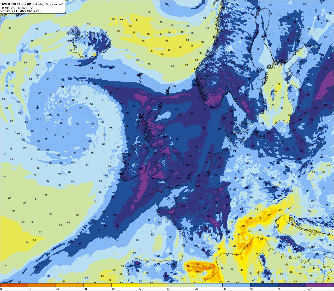
Task: Click the 90–95 dark blue legend swatch
Action: point(264,285)
